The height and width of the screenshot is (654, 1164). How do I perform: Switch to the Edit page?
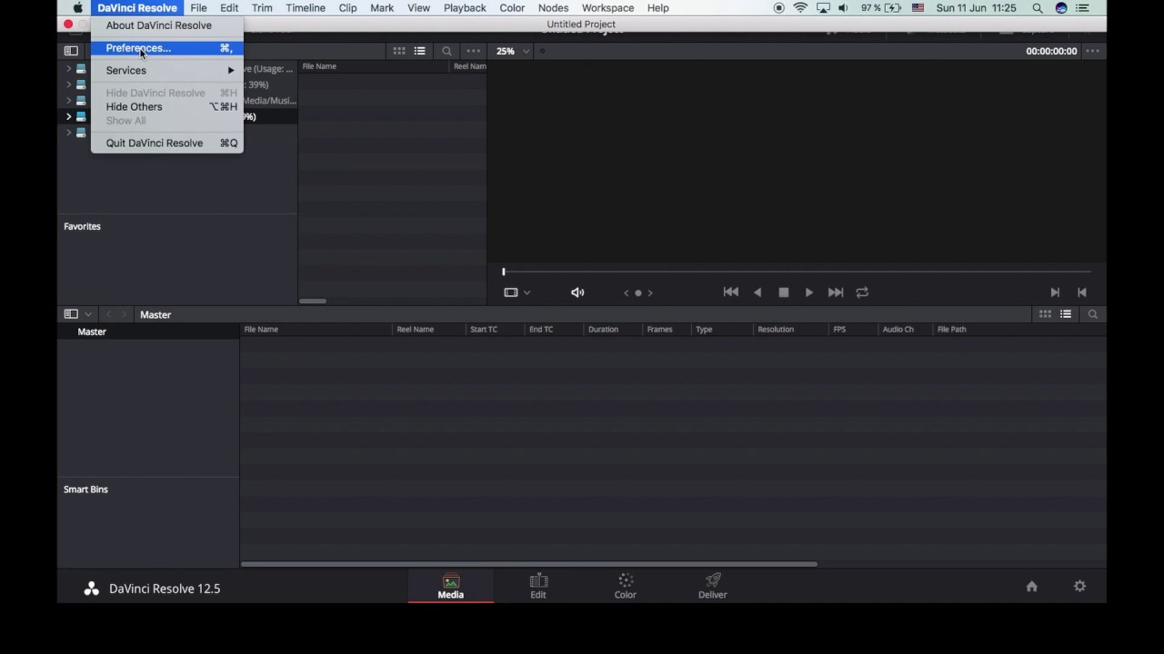[x=538, y=586]
